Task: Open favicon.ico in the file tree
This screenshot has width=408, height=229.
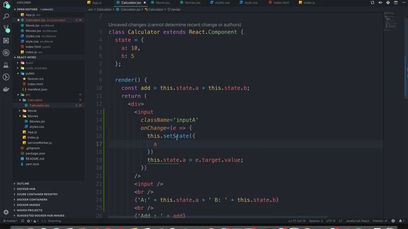Action: 36,79
